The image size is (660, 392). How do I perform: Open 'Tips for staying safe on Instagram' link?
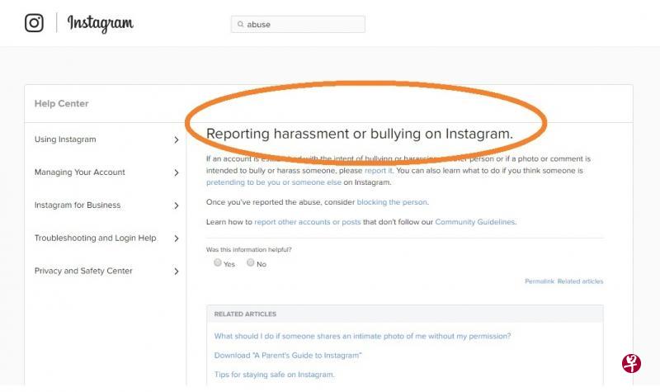pyautogui.click(x=275, y=375)
